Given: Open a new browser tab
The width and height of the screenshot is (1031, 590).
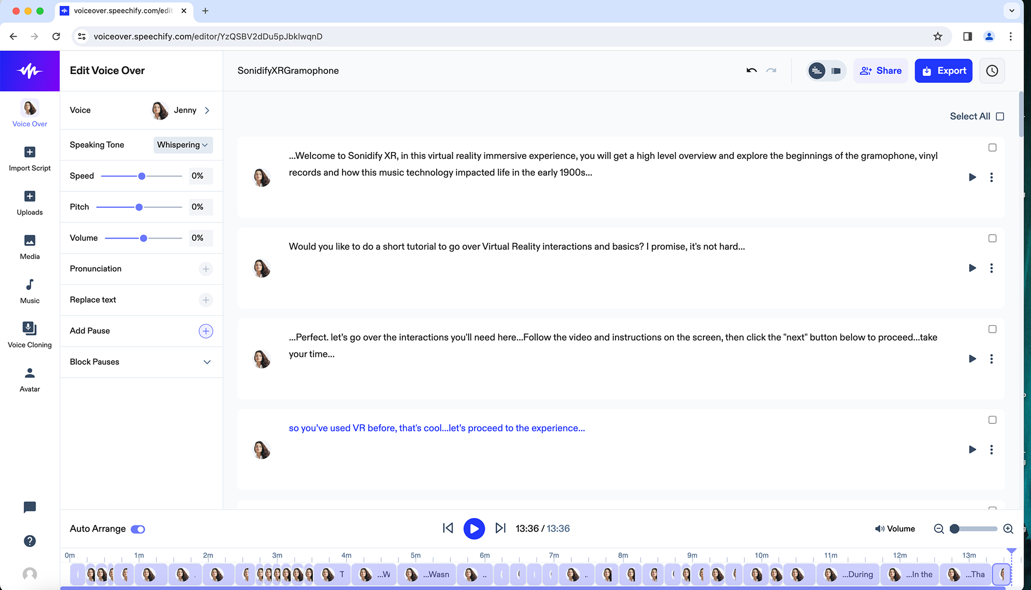Looking at the screenshot, I should pyautogui.click(x=205, y=11).
